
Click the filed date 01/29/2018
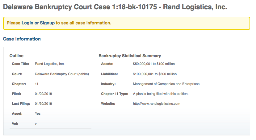pyautogui.click(x=44, y=94)
